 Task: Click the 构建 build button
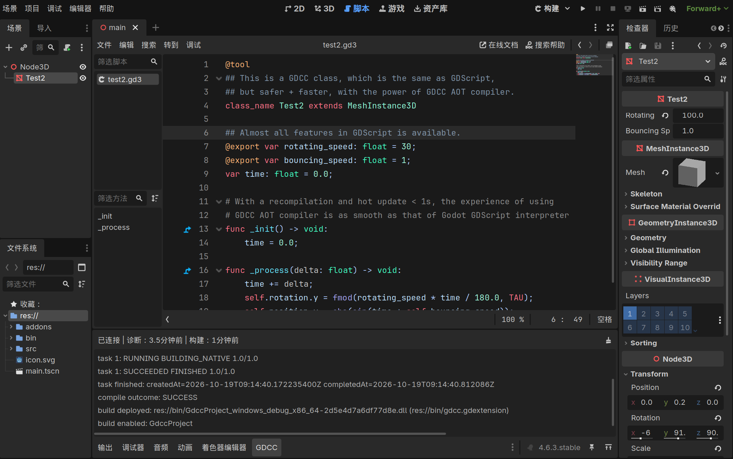547,9
